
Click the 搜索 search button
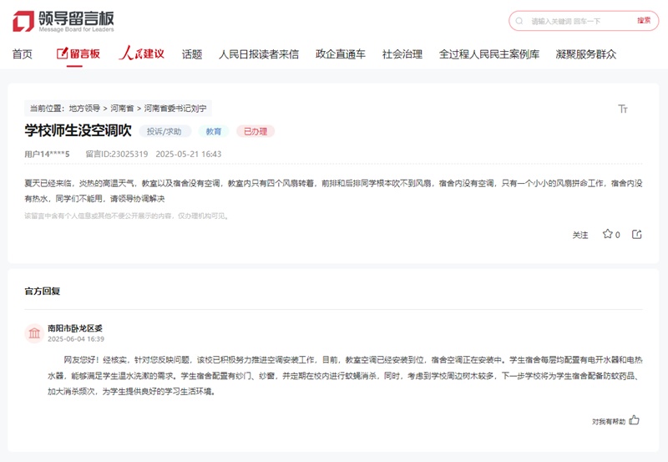pos(644,21)
